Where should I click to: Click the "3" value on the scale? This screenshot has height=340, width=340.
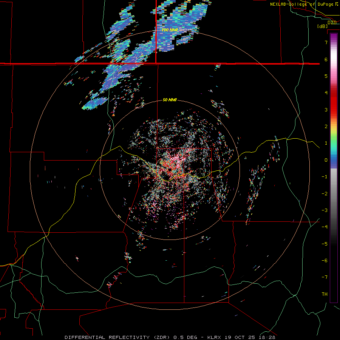326,110
